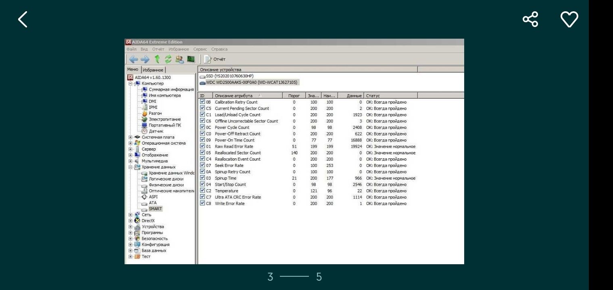Select Суммарная информация tree item
The image size is (613, 290).
click(171, 89)
